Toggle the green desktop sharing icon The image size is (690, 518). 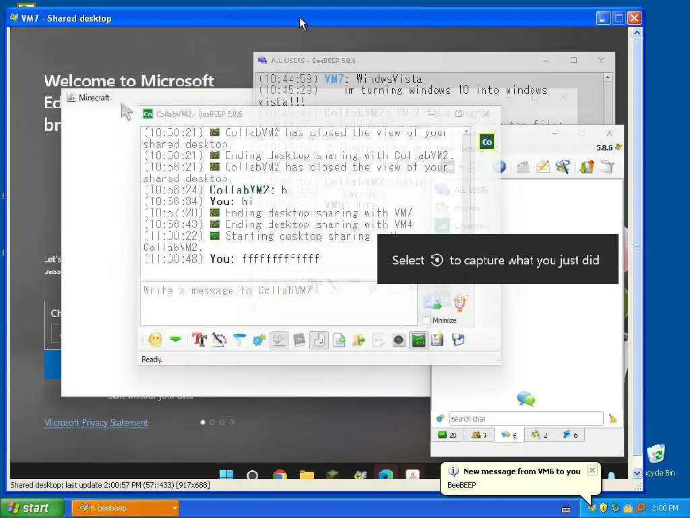pos(418,340)
